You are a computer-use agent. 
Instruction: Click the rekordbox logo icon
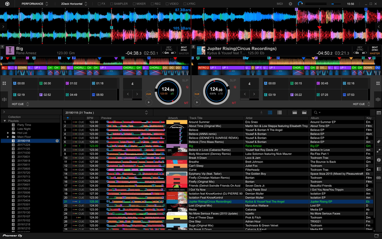click(x=7, y=4)
